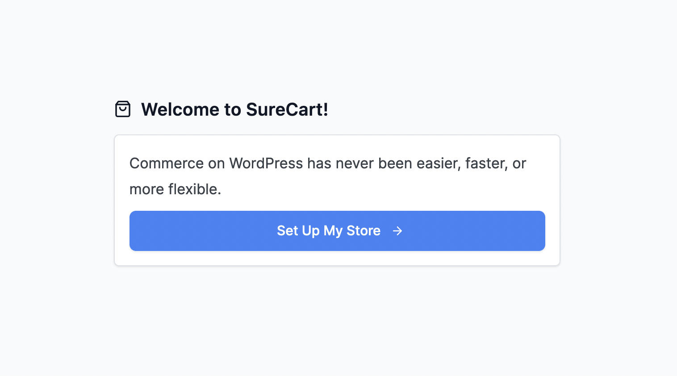Click the exclamation mark ending the heading
The height and width of the screenshot is (376, 677).
(325, 110)
